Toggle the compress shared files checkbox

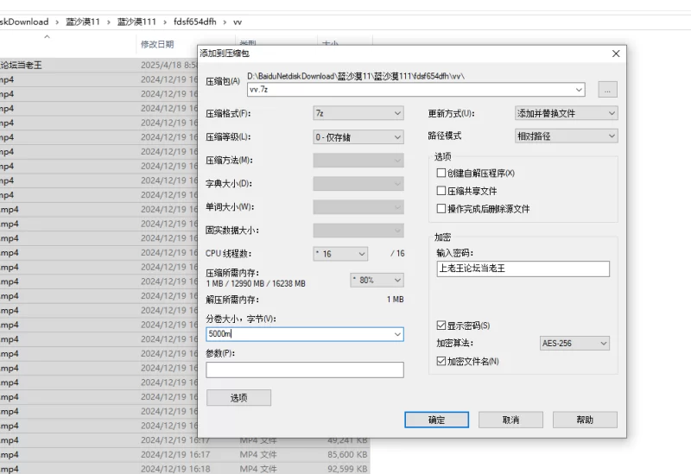pyautogui.click(x=441, y=191)
